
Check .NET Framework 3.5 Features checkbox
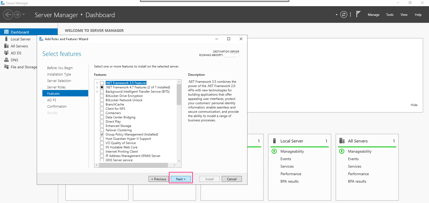coord(102,83)
